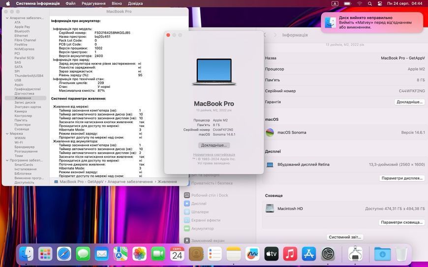Open Notes app in the Dock
The height and width of the screenshot is (267, 428).
pyautogui.click(x=234, y=254)
